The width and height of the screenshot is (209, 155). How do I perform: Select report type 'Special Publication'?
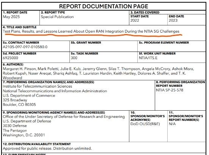[57, 17]
